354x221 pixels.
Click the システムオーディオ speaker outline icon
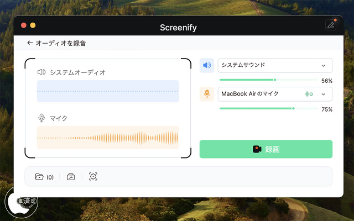pyautogui.click(x=41, y=72)
